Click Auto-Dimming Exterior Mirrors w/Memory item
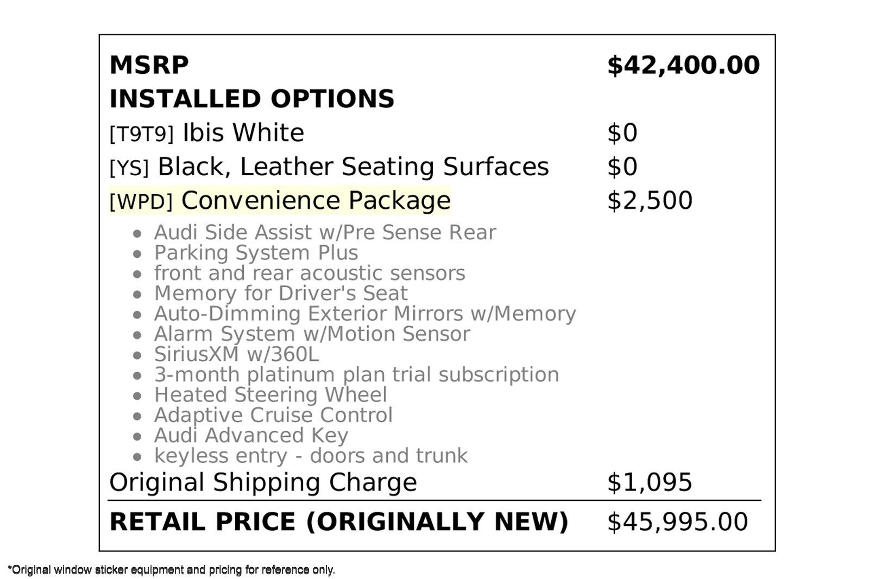Image resolution: width=869 pixels, height=579 pixels. pos(364,314)
